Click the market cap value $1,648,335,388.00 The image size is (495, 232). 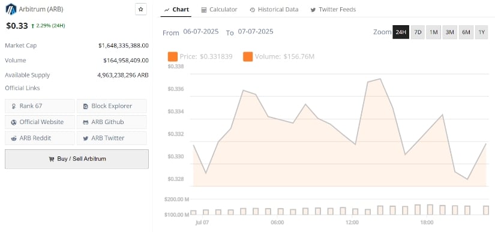click(x=124, y=46)
